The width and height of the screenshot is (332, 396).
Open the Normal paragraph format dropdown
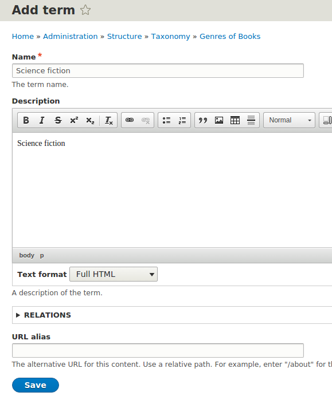(289, 120)
